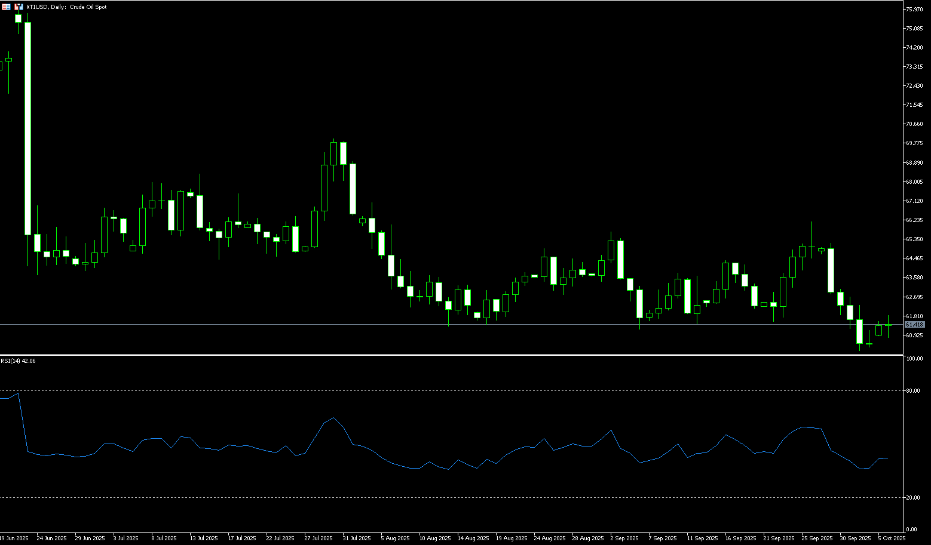
Task: Click the RSI 100.00 scale label
Action: click(x=914, y=359)
